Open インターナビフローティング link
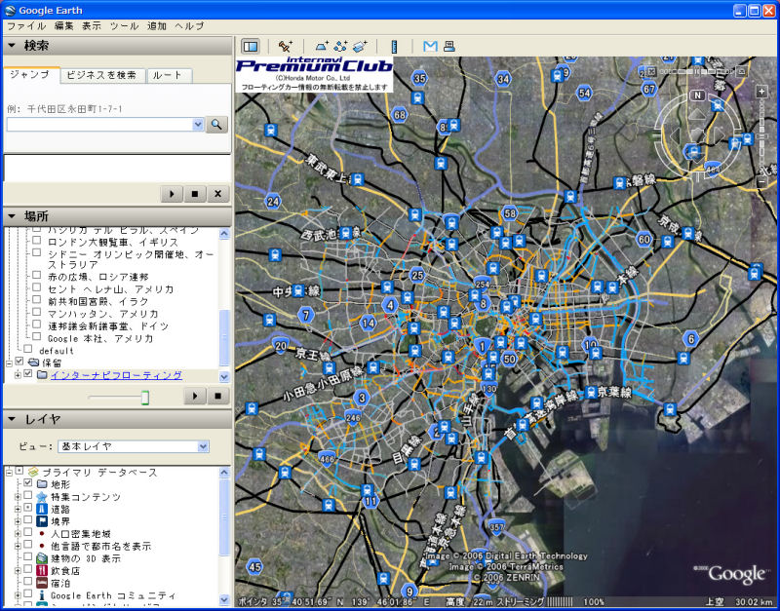The image size is (780, 611). point(116,375)
